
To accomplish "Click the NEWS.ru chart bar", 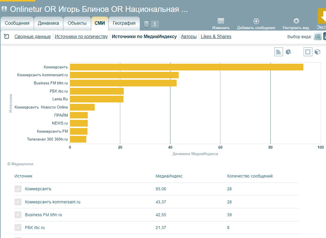I will pyautogui.click(x=79, y=123).
